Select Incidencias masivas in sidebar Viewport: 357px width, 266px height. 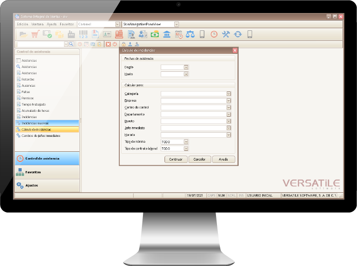click(47, 123)
